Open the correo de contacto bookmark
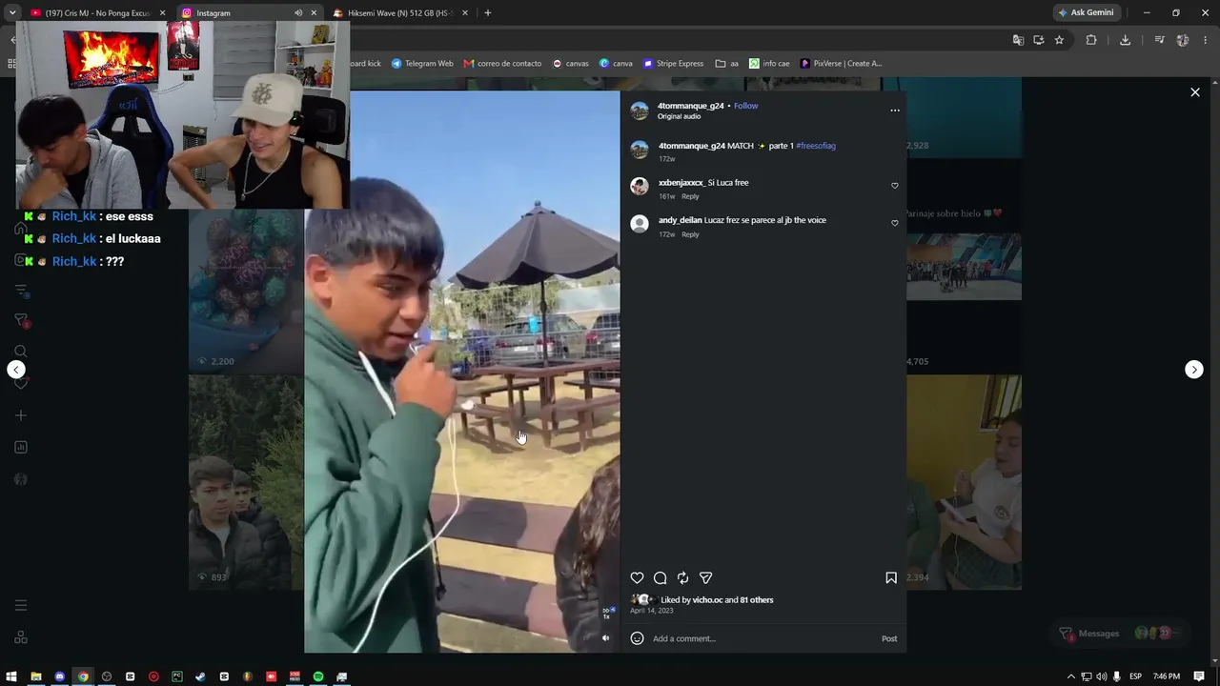The width and height of the screenshot is (1220, 686). pos(502,64)
